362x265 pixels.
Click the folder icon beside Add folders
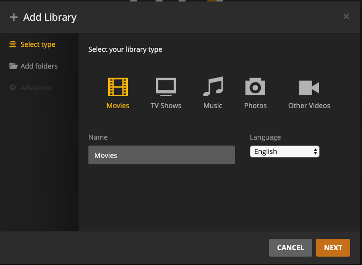pos(13,66)
